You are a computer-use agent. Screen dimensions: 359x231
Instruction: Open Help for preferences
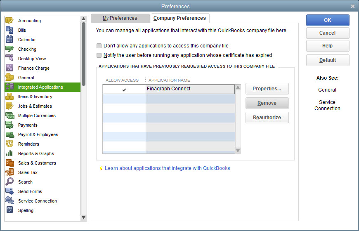click(x=328, y=46)
